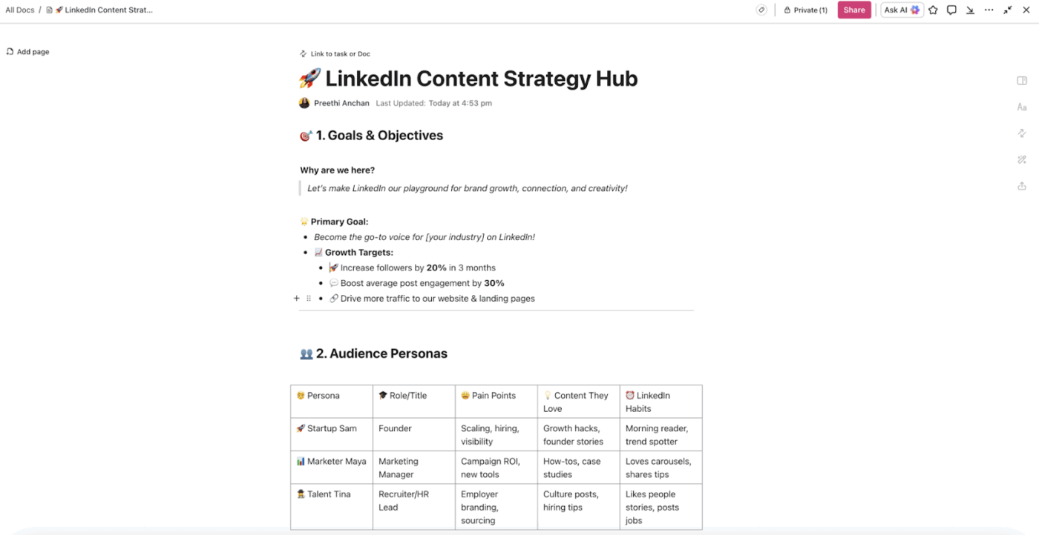Click the Share button
Viewport: 1039px width, 535px height.
click(x=854, y=10)
